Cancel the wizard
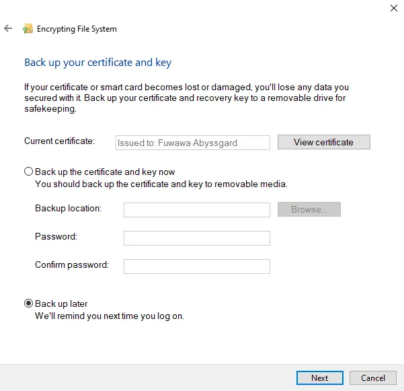 [373, 378]
